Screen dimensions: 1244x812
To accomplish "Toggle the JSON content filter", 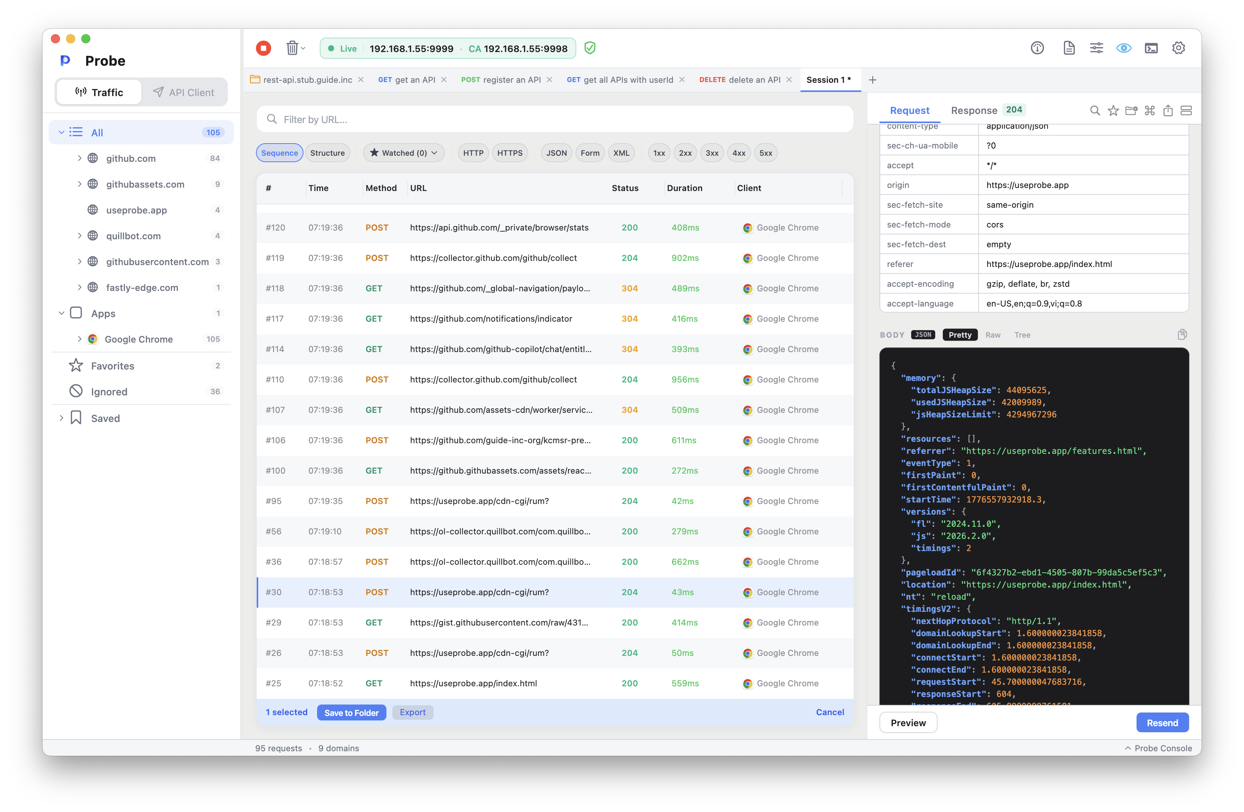I will pyautogui.click(x=556, y=153).
